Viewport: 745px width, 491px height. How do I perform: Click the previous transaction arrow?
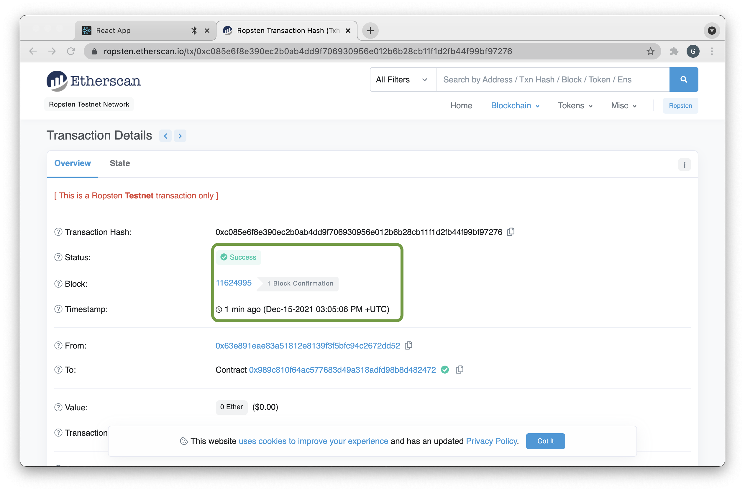[x=165, y=136]
